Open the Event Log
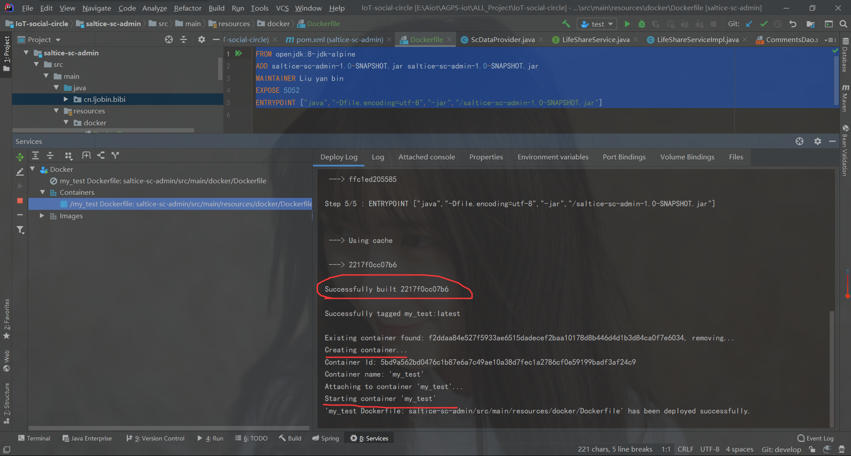Screen dimensions: 851x456 click(816, 438)
